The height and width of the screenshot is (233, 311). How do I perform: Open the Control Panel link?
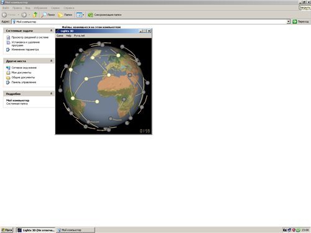coord(24,82)
